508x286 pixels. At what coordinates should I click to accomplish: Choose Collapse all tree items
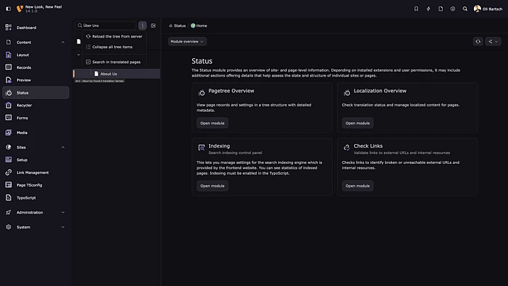coord(111,47)
